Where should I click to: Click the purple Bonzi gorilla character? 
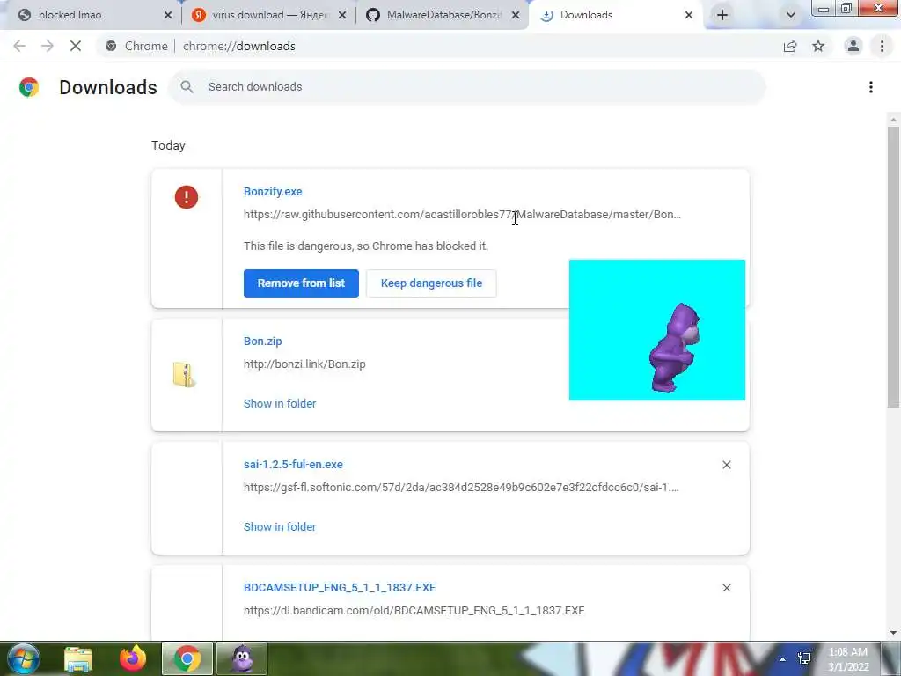click(676, 348)
